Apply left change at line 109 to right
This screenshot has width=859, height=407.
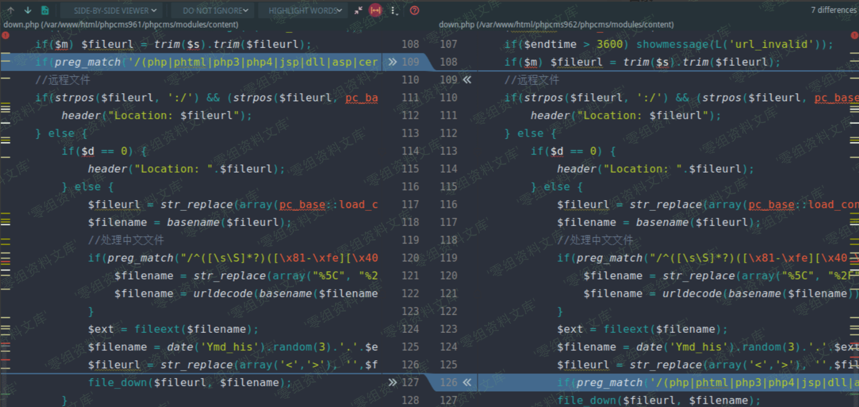(392, 62)
